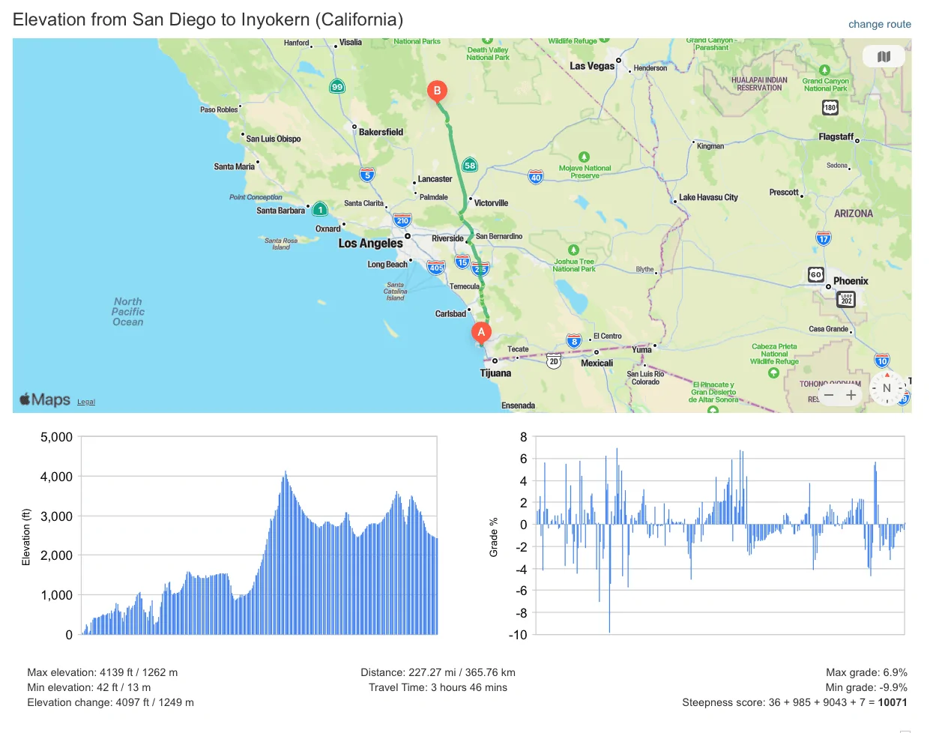Click the red marker A pin

(x=481, y=333)
